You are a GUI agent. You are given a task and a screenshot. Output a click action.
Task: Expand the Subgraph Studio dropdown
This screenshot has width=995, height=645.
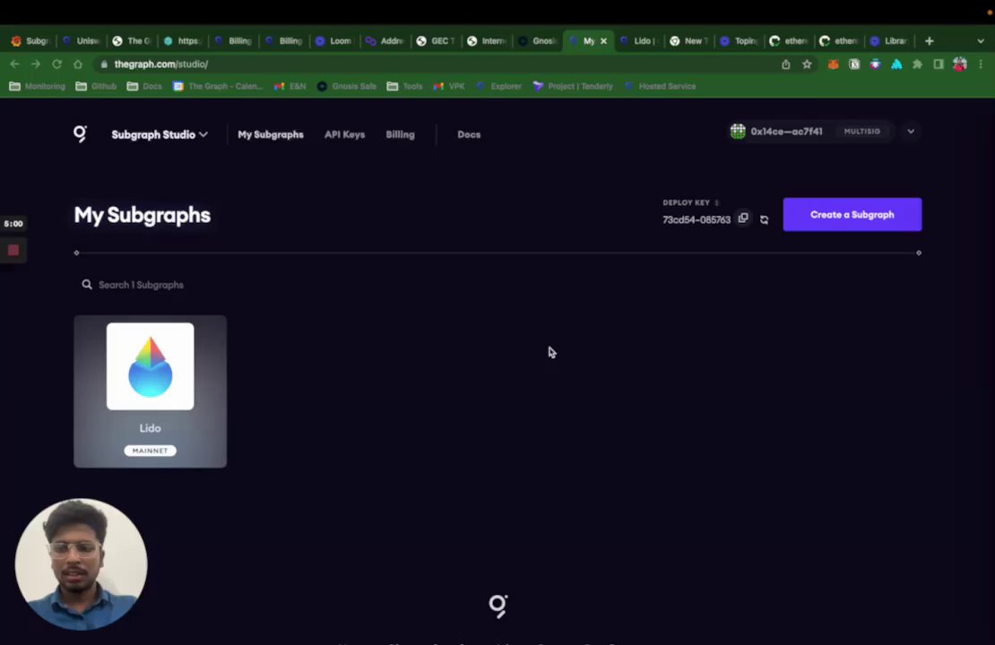[x=160, y=134]
